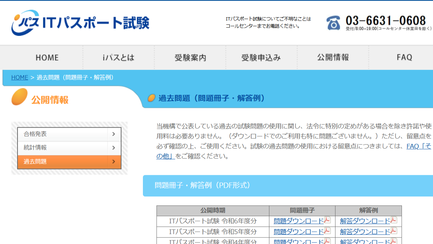Follow the FAQ「その他」link in the paragraph

418,146
